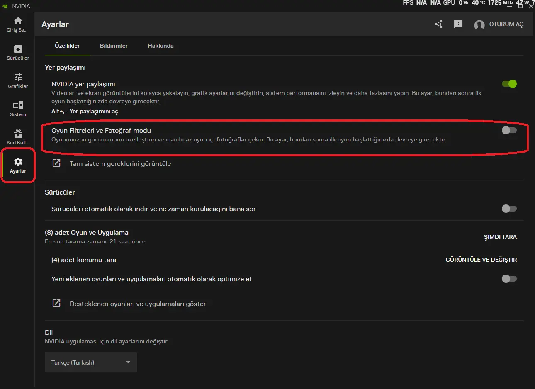The height and width of the screenshot is (389, 535).
Task: Click GÖRÜNTÜLE VE DEĞİŞTİR button
Action: (x=481, y=260)
